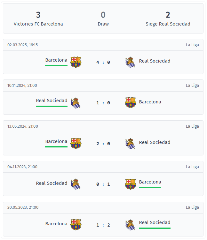Viewport: 207px width, 240px height.
Task: Click the 3 Victories FC Barcelona stat
Action: coord(38,19)
